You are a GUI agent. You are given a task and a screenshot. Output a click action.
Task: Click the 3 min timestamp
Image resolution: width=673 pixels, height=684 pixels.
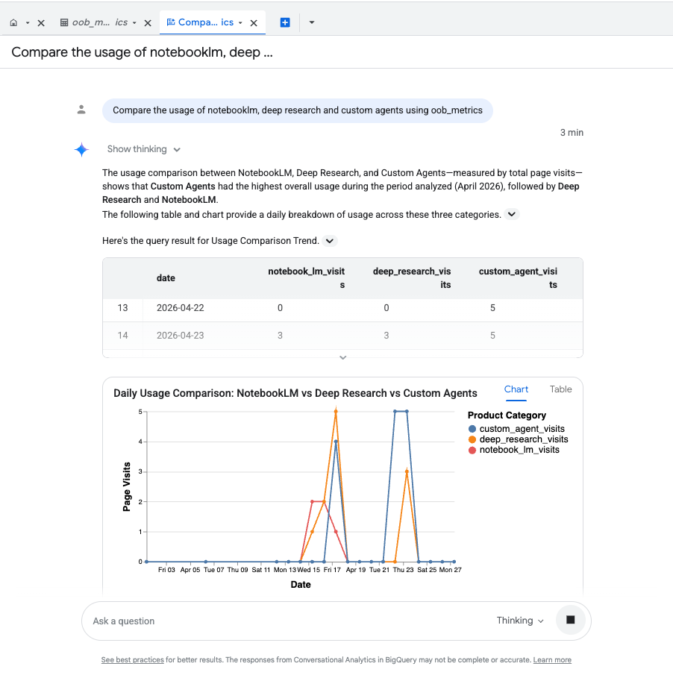572,133
